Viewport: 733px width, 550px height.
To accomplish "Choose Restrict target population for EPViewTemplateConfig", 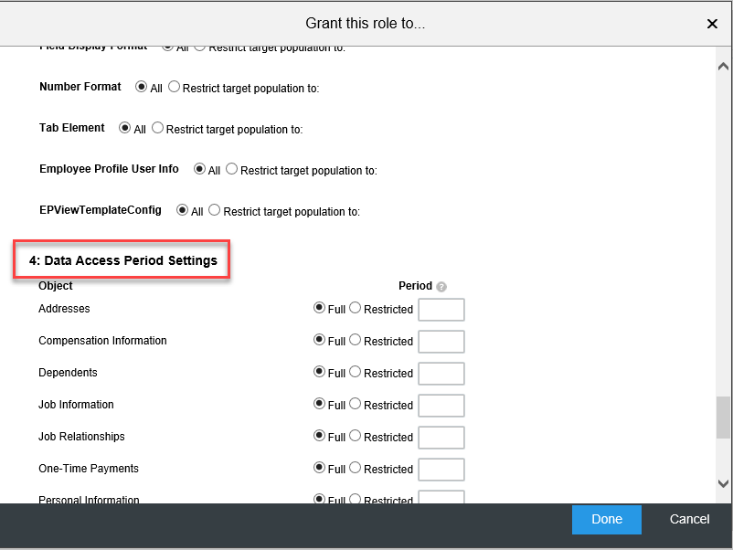I will coord(214,210).
